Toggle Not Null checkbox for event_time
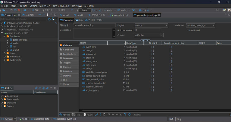Viewport: 231px width, 122px height. tap(153, 47)
